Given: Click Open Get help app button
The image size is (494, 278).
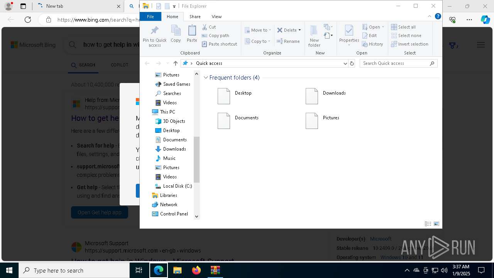Looking at the screenshot, I should 100,212.
